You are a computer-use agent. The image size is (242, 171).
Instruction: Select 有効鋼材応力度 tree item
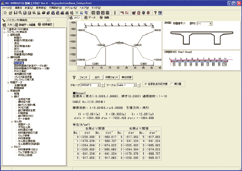23,74
